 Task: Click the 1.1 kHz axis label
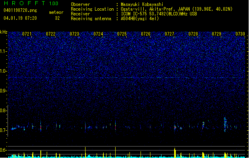4,51
